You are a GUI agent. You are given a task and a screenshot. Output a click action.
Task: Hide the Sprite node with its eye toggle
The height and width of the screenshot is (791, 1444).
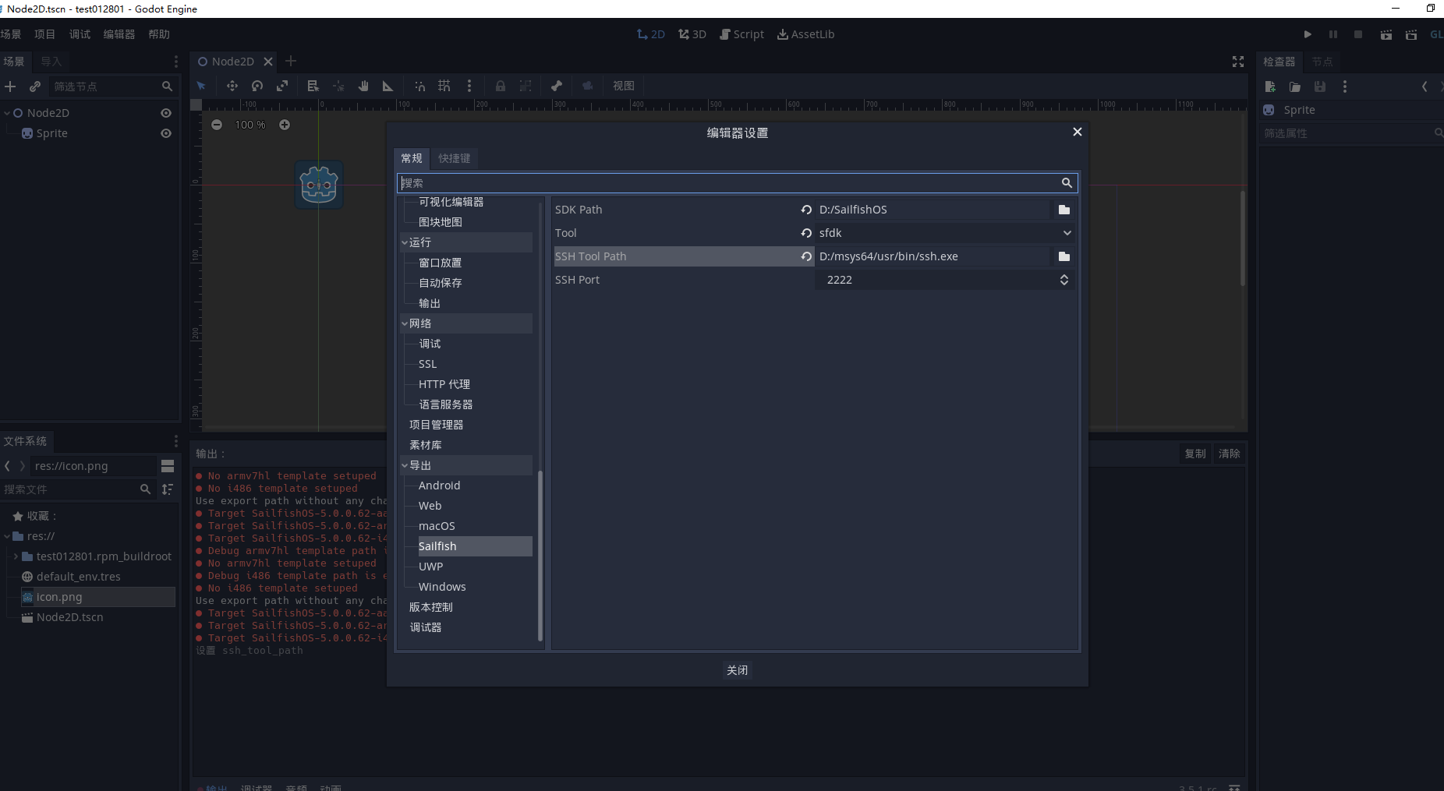click(x=166, y=133)
